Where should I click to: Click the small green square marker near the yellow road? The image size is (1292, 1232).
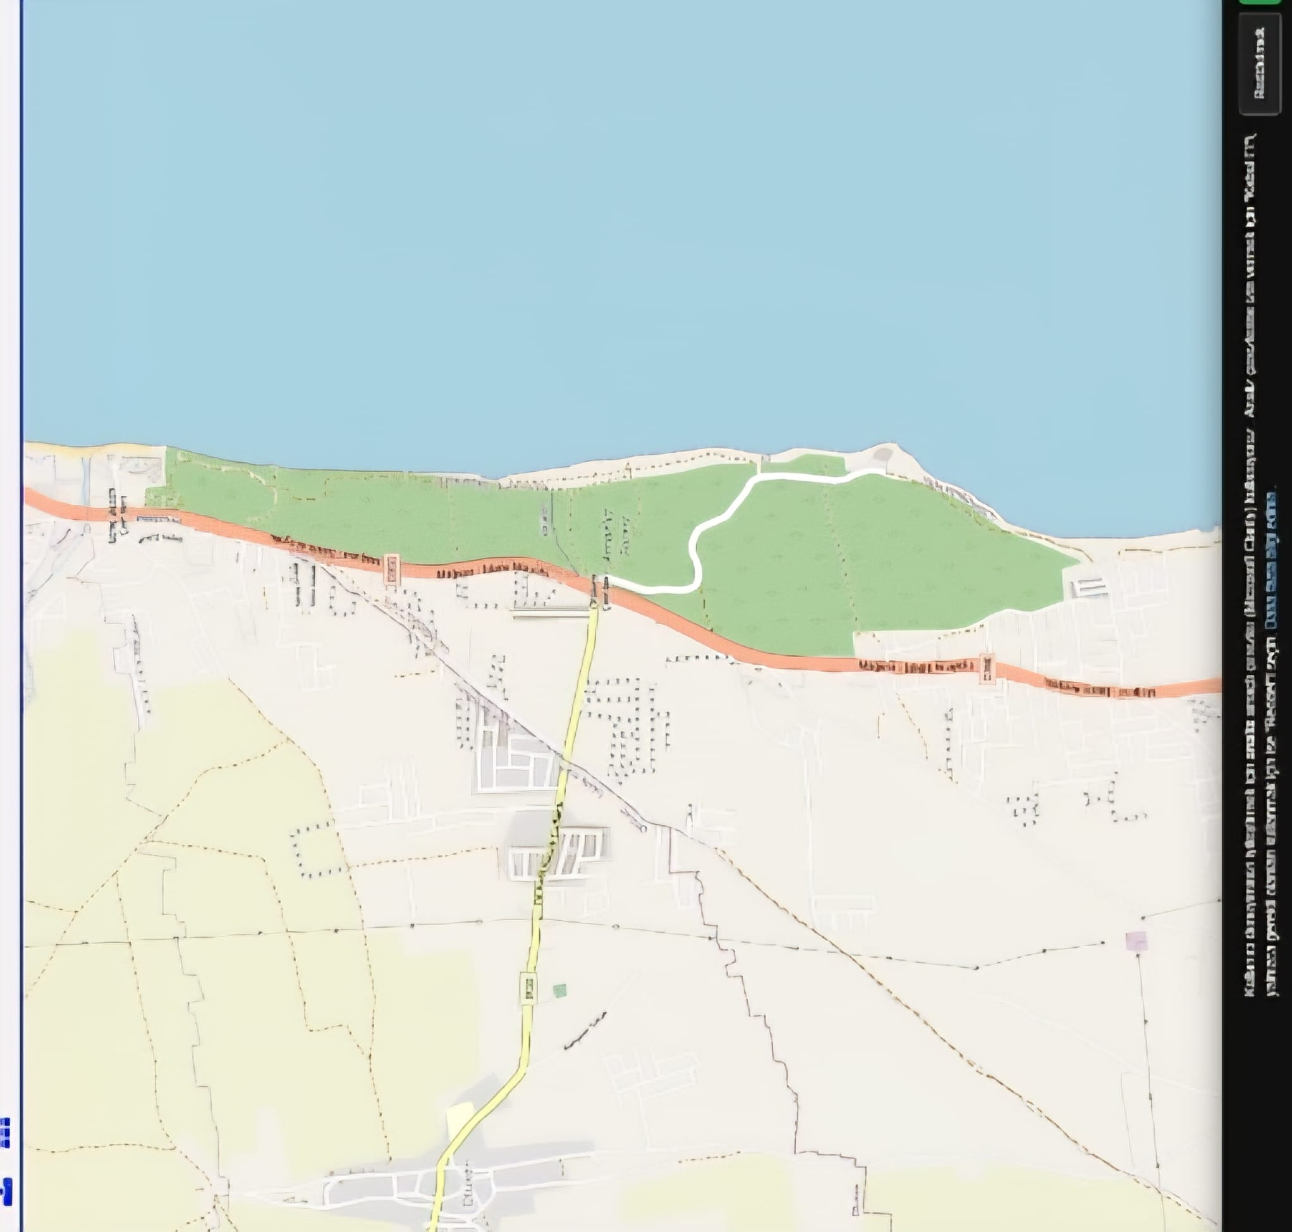click(x=559, y=991)
